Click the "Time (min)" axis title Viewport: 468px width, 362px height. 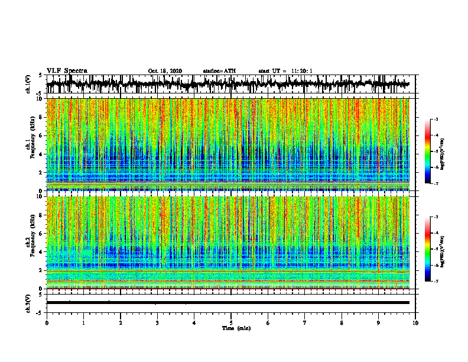coord(236,328)
